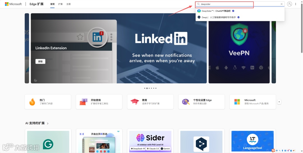
Task: Open the 开启主页新形态 extension card
Action: [99, 141]
